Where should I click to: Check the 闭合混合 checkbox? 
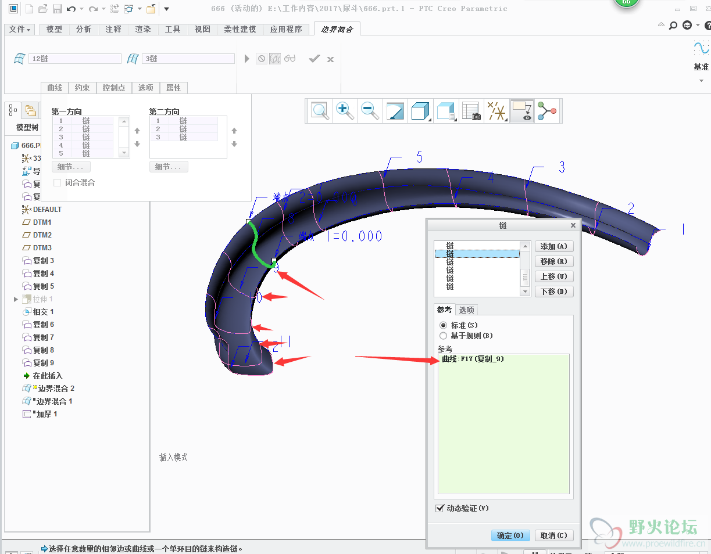[58, 182]
